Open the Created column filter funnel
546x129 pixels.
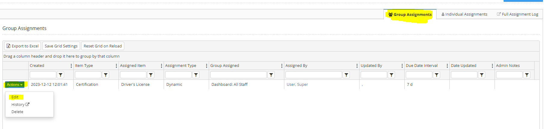click(x=60, y=75)
